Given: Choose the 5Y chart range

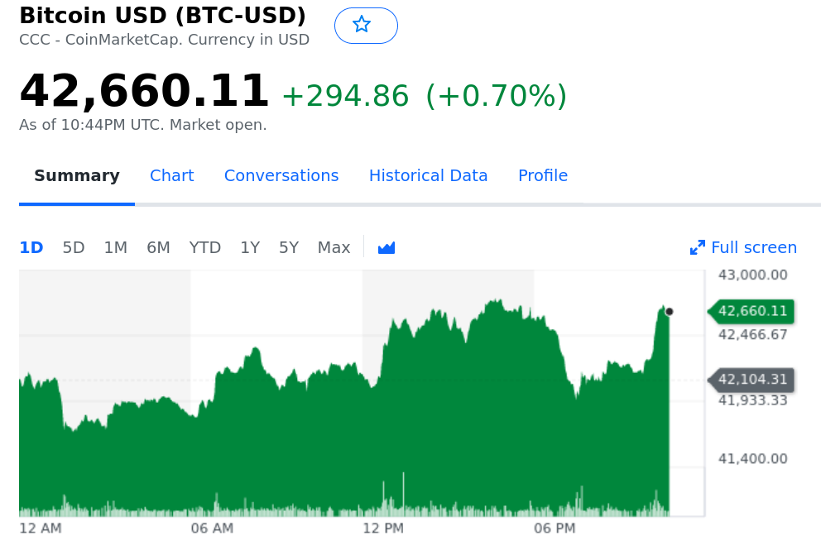Looking at the screenshot, I should (x=289, y=247).
